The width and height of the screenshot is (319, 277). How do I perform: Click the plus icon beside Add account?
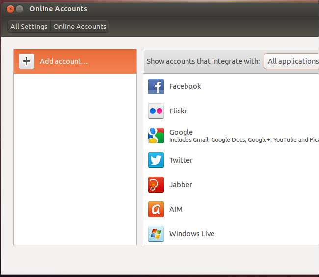[x=27, y=61]
